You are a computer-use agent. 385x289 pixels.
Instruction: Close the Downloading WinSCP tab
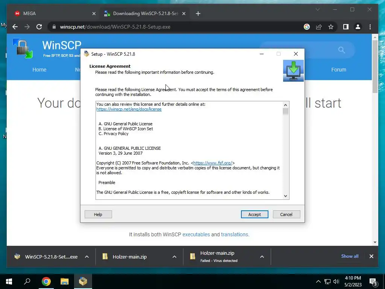[x=183, y=14]
